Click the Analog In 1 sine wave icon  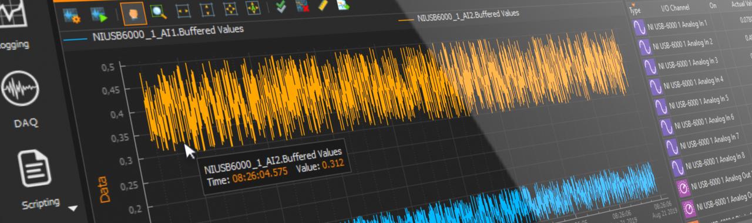tap(639, 27)
